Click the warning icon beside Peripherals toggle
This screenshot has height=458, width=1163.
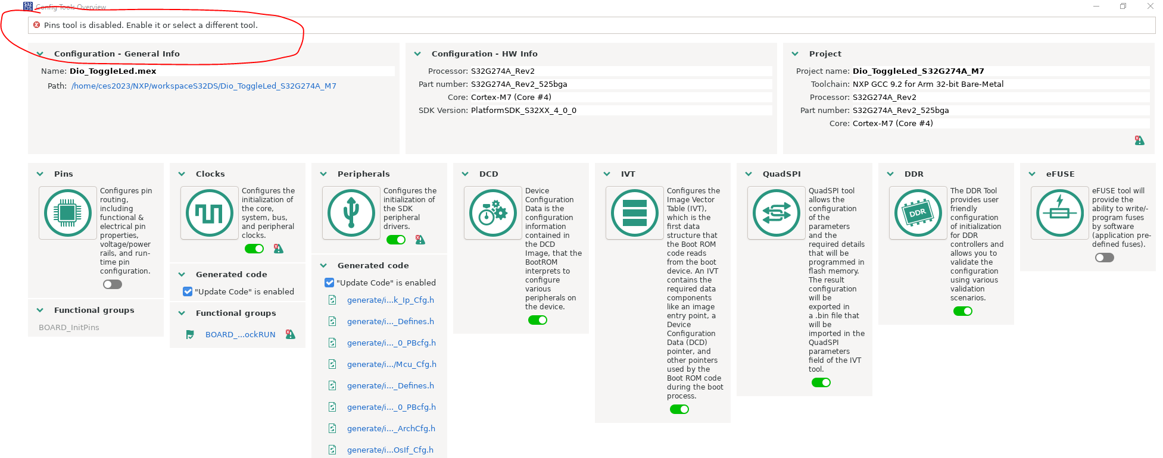(420, 240)
